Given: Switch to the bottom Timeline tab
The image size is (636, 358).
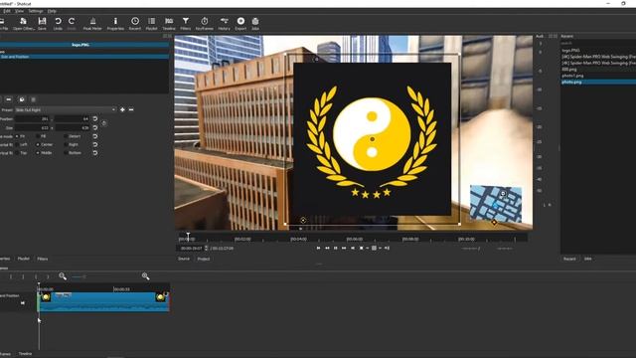Looking at the screenshot, I should (x=25, y=354).
